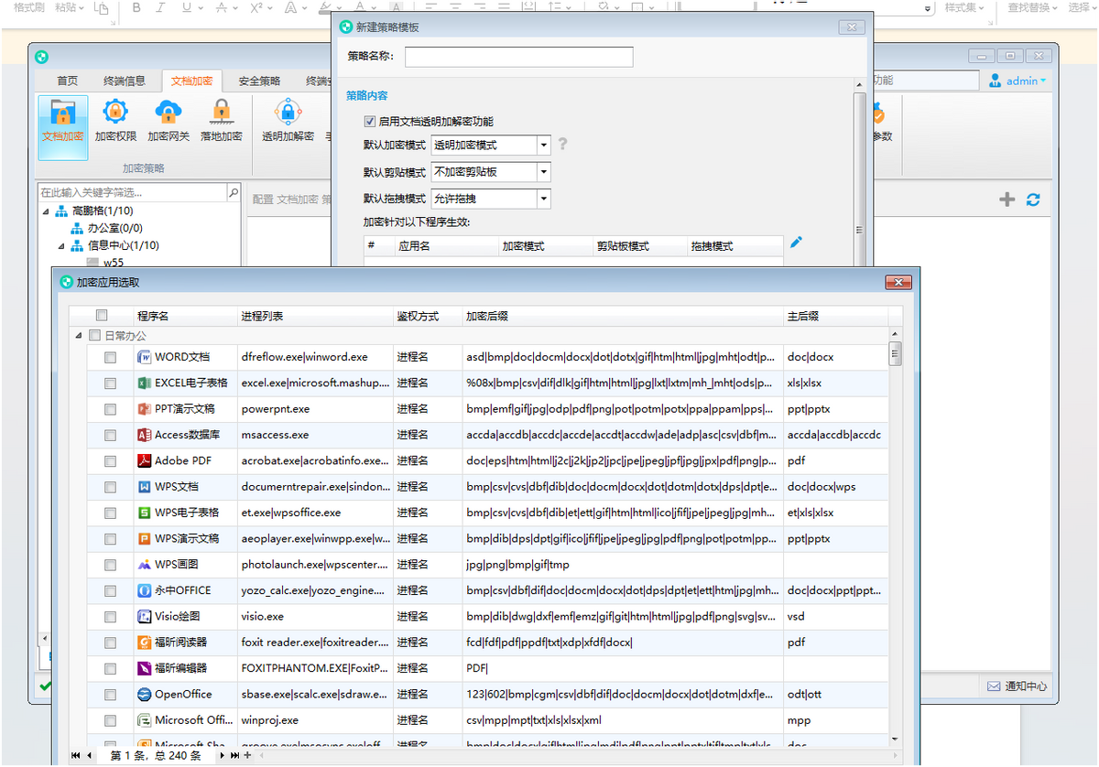Viewport: 1099px width, 767px height.
Task: Select w55 in the tree
Action: [x=114, y=263]
